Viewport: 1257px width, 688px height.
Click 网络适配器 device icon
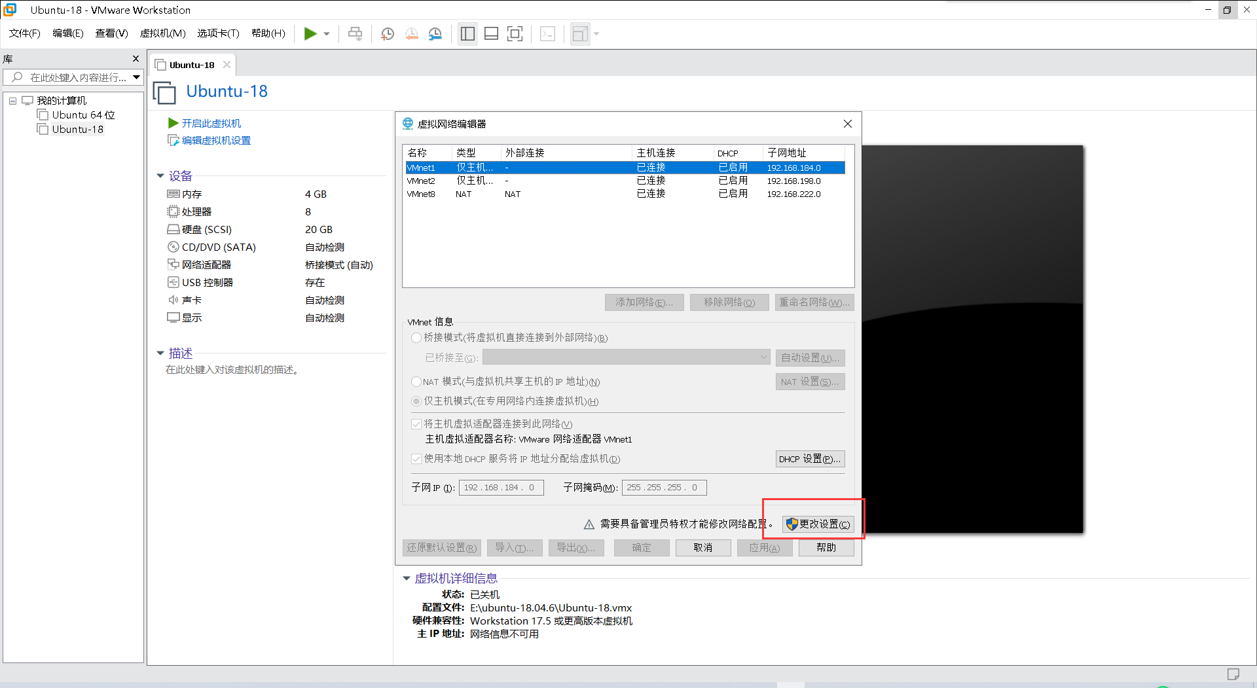coord(173,264)
